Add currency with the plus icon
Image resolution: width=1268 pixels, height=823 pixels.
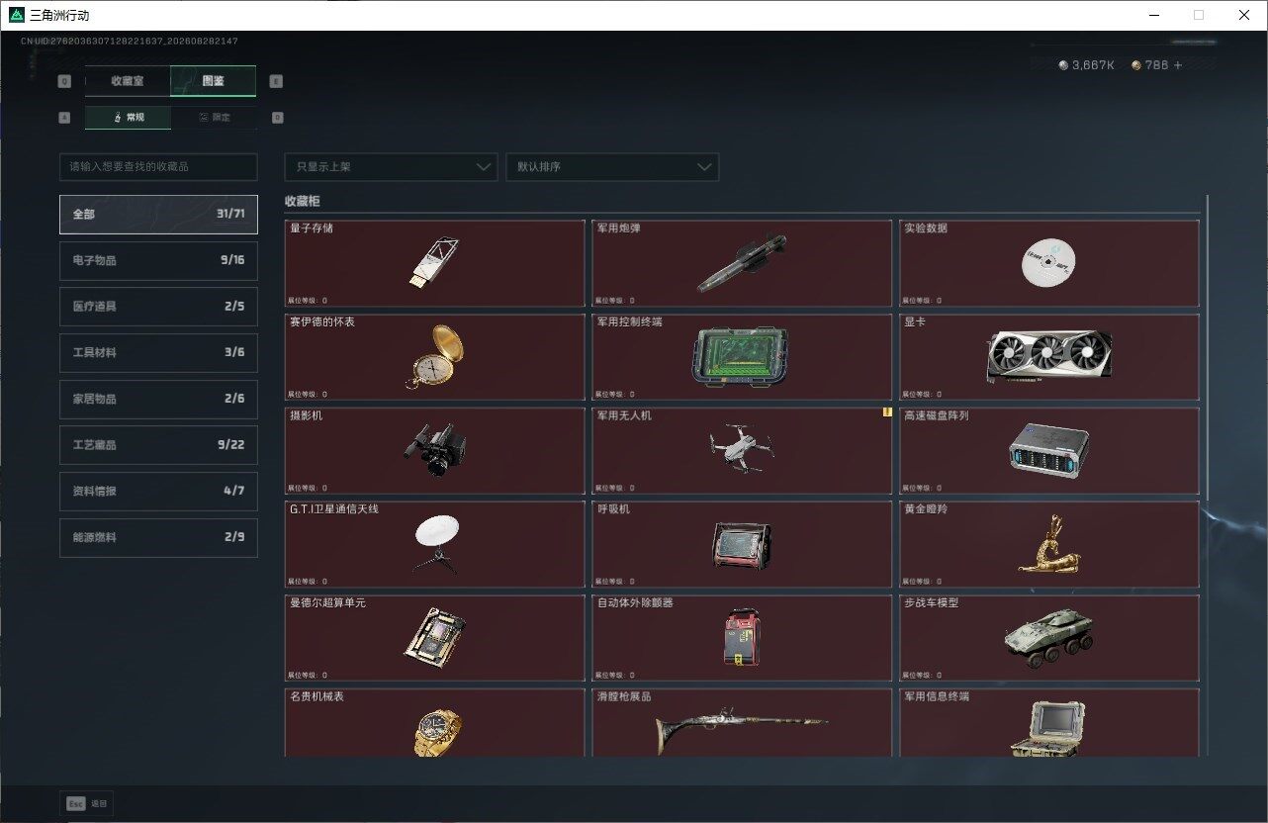[x=1177, y=65]
